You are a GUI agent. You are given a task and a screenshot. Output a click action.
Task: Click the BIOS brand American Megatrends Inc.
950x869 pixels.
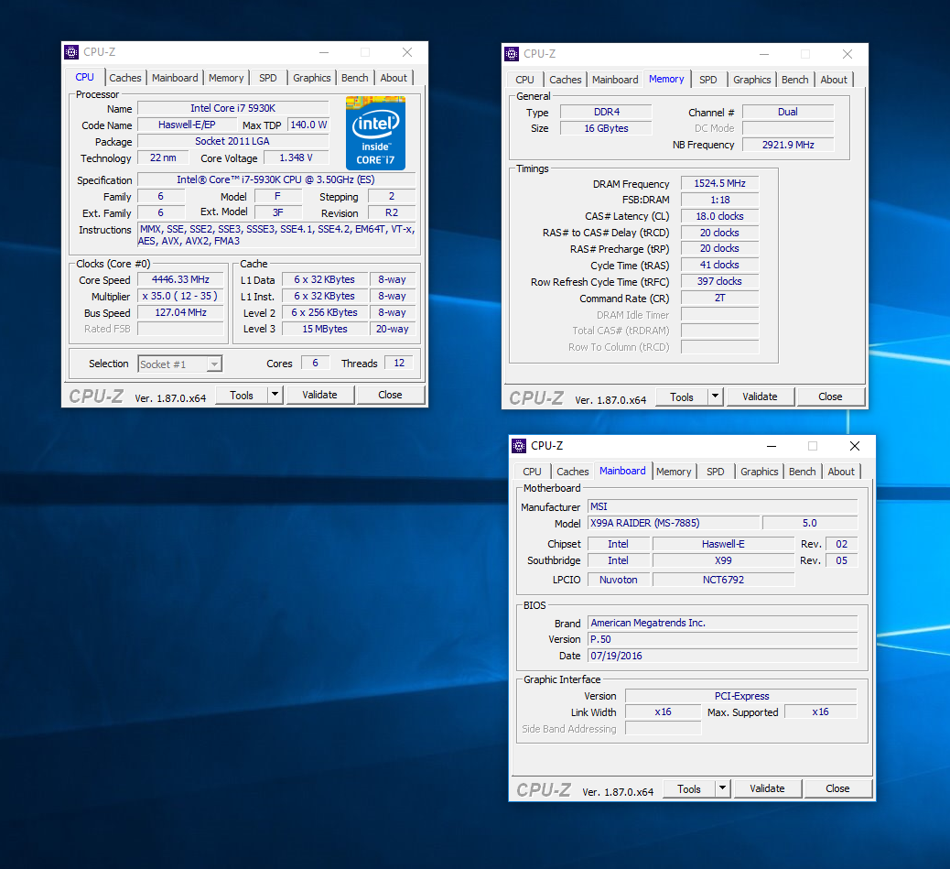click(723, 623)
